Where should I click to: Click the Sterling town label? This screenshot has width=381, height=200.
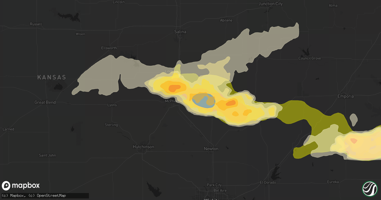[111, 125]
